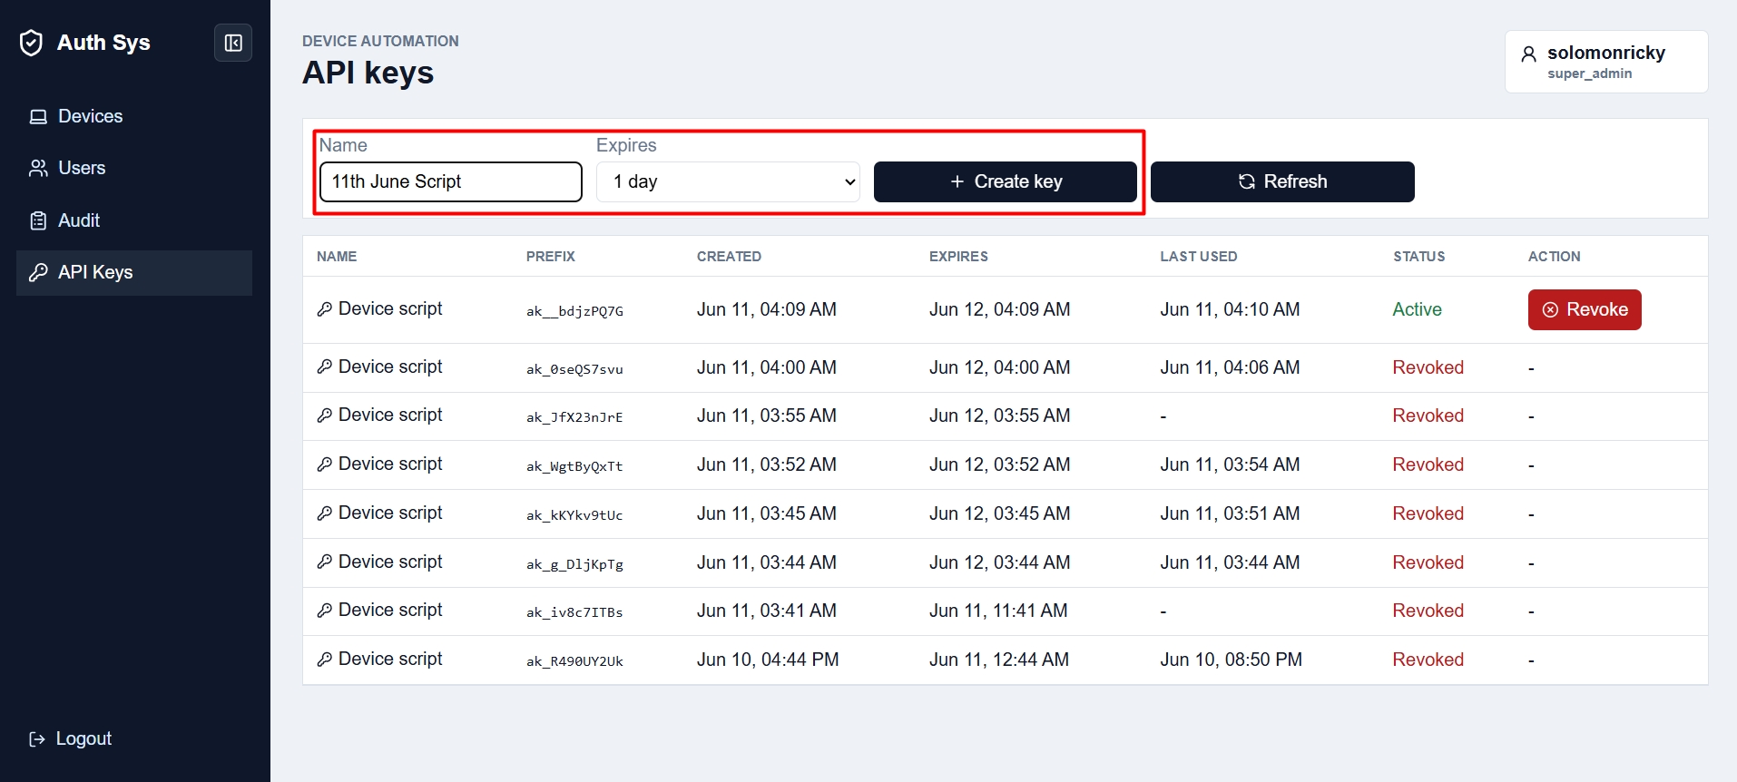
Task: Click the user avatar icon beside solomonricky
Action: click(1529, 54)
